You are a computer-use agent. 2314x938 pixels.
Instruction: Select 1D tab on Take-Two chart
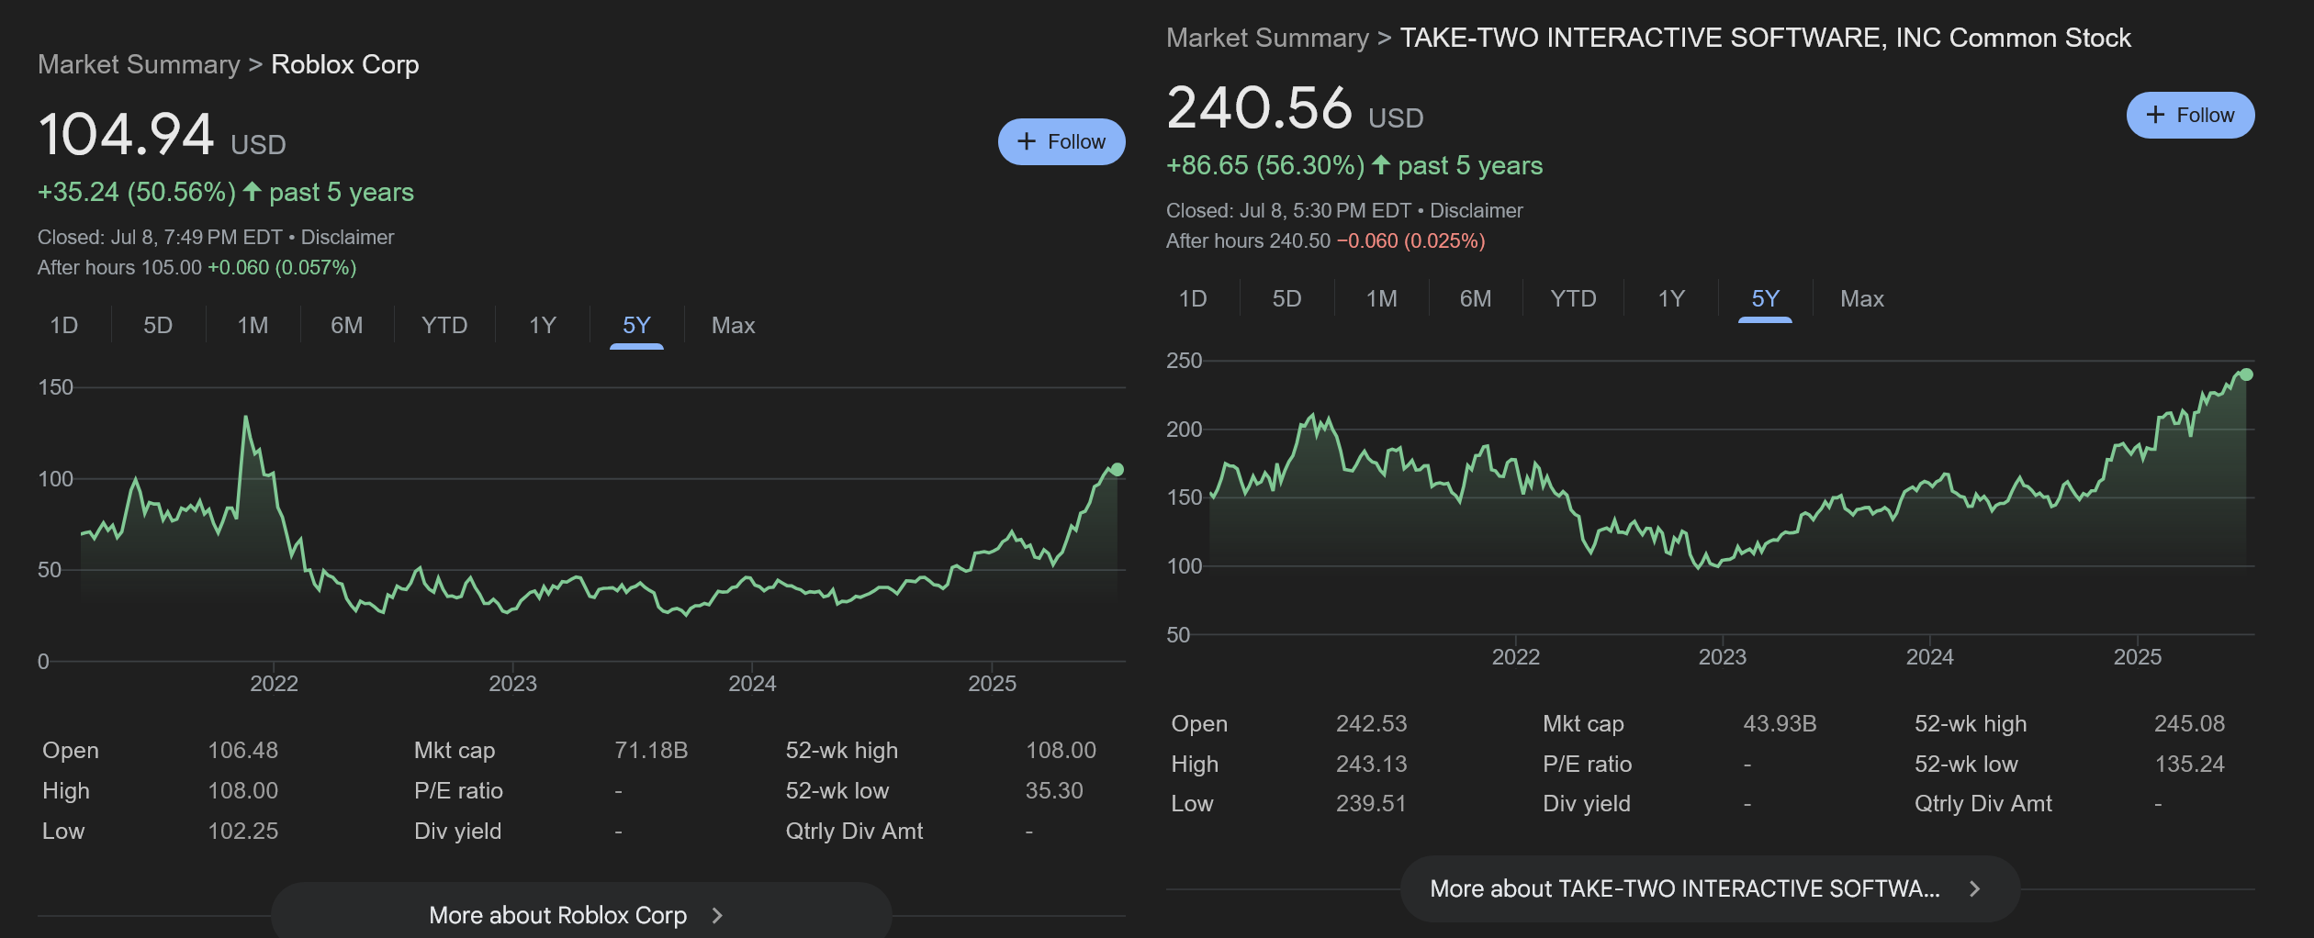tap(1193, 298)
